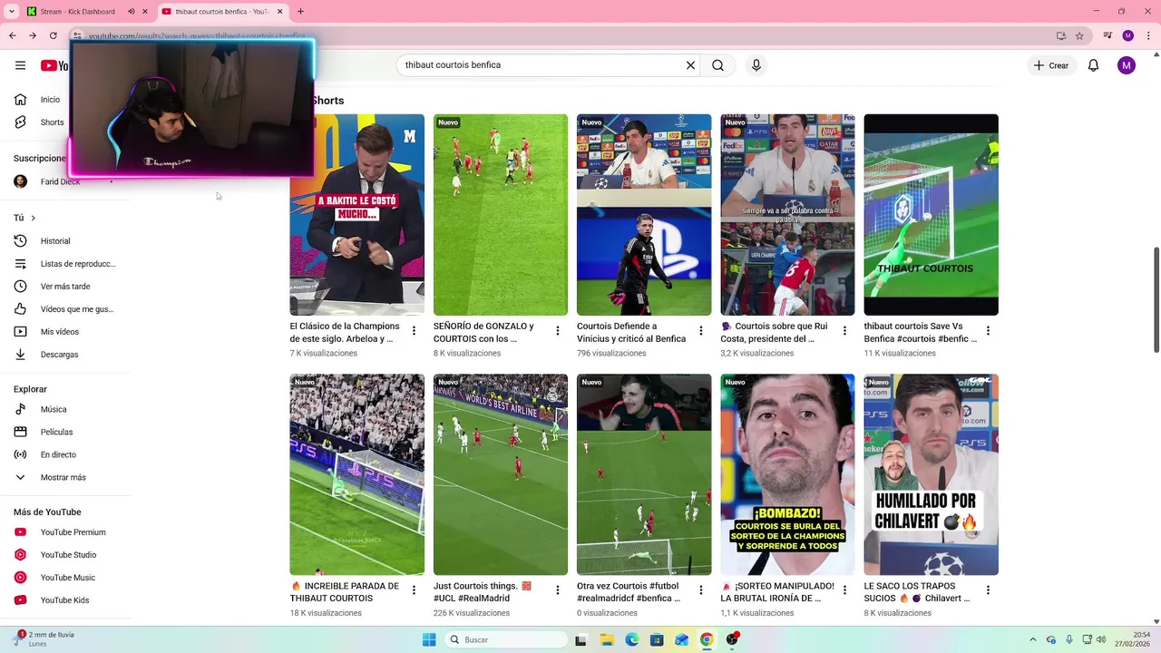The height and width of the screenshot is (653, 1161).
Task: Mute the Kick Dashboard tab audio icon
Action: tap(132, 12)
